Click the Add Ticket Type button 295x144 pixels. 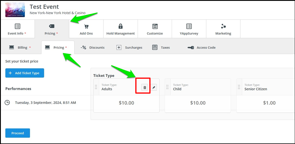(25, 73)
